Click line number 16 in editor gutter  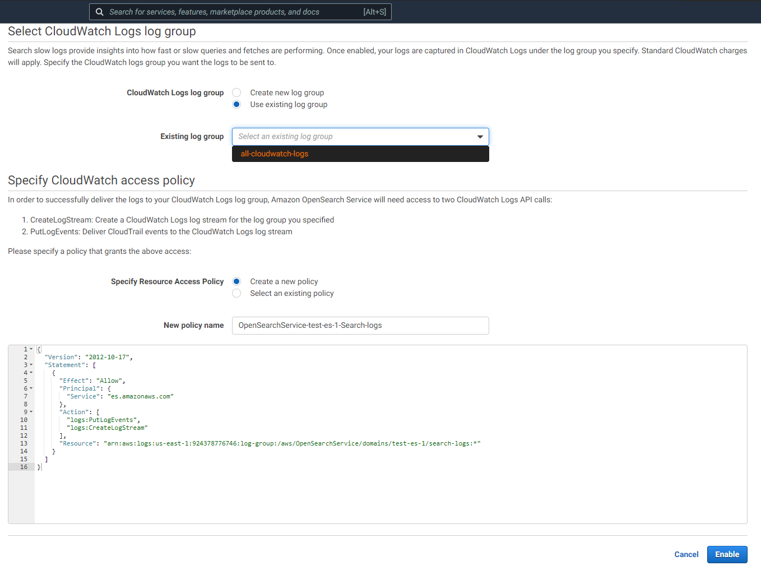pos(24,467)
